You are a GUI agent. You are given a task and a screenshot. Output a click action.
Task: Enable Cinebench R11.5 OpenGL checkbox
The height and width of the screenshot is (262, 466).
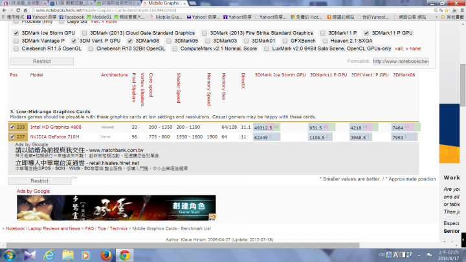(16, 49)
